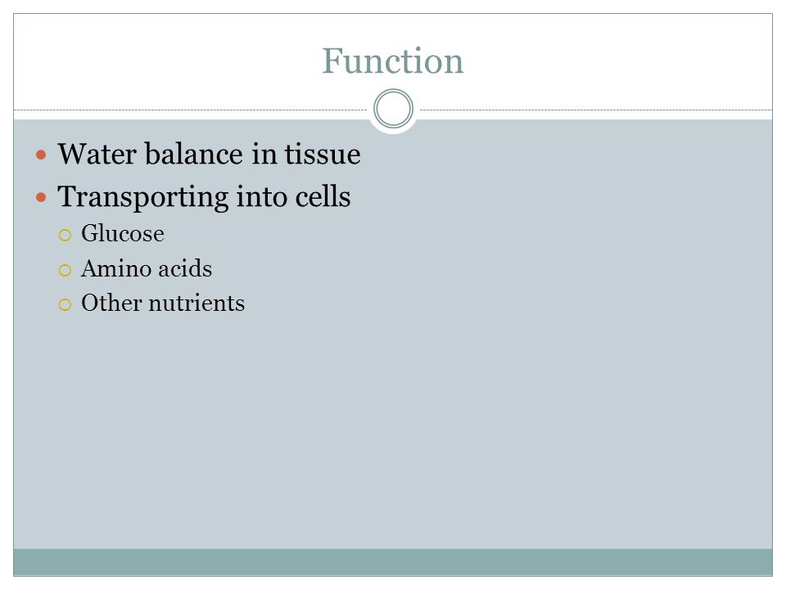Viewport: 786px width, 589px height.
Task: Click the dashed divider line left of the circle
Action: [191, 110]
